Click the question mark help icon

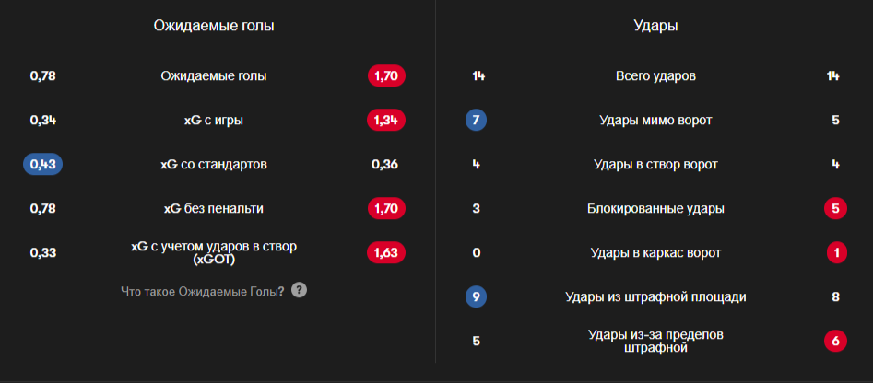pyautogui.click(x=299, y=290)
